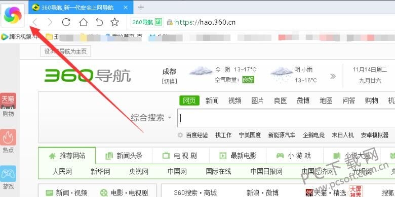Select the 图片 search tab

coord(257,101)
